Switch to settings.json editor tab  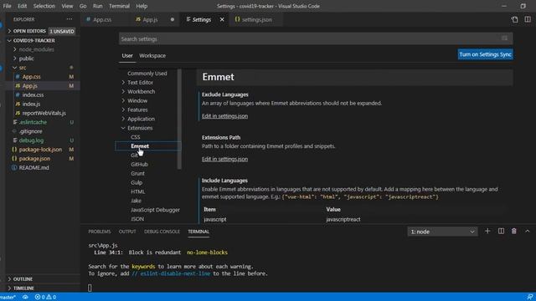coord(257,20)
